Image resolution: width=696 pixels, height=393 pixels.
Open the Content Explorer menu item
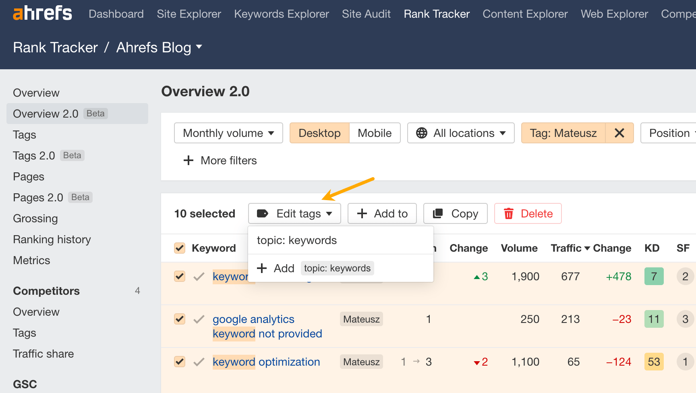[525, 14]
